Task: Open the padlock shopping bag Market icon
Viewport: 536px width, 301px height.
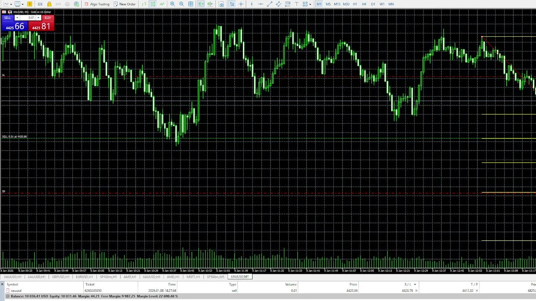Action: (49, 4)
